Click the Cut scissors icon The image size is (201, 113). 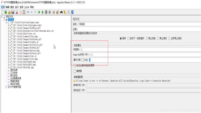(x=17, y=12)
